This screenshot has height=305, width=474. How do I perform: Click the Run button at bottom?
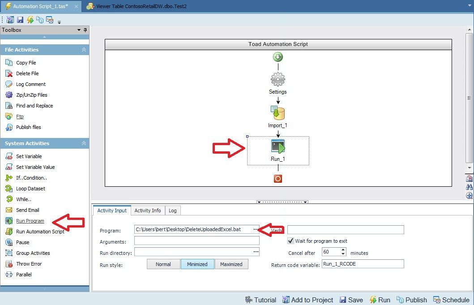click(x=380, y=300)
